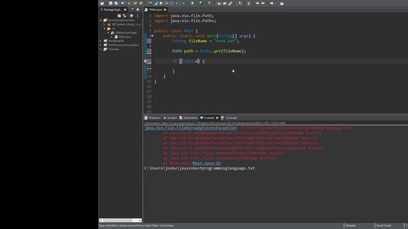Close the Console tab
The height and width of the screenshot is (229, 408).
click(217, 118)
